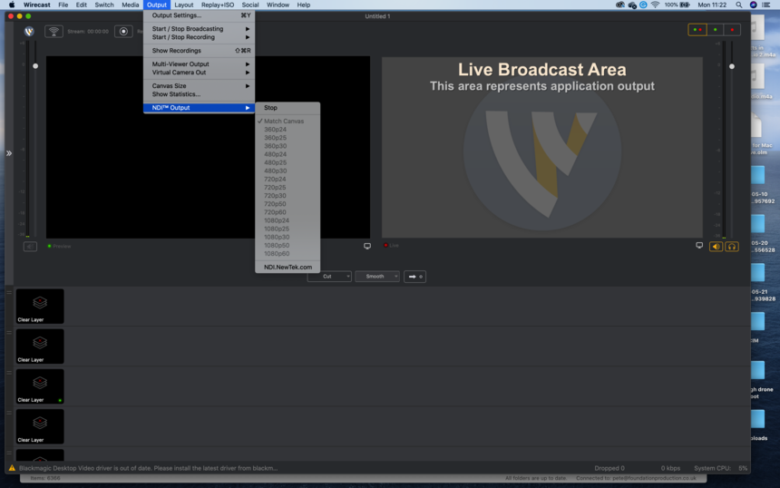
Task: Toggle the headphone monitoring icon
Action: tap(732, 246)
